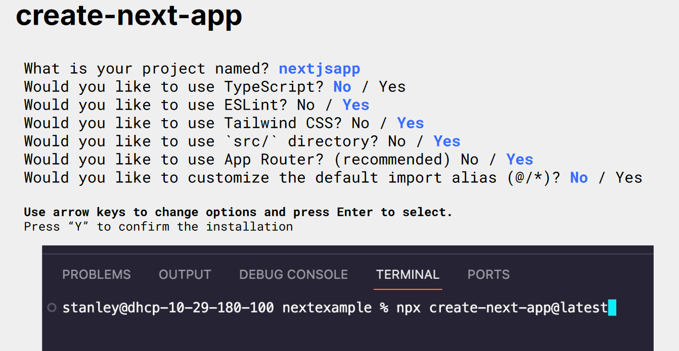Viewport: 679px width, 351px height.
Task: Click the stanley@dhcp-10-29-180-100 hostname in the terminal
Action: tap(168, 307)
